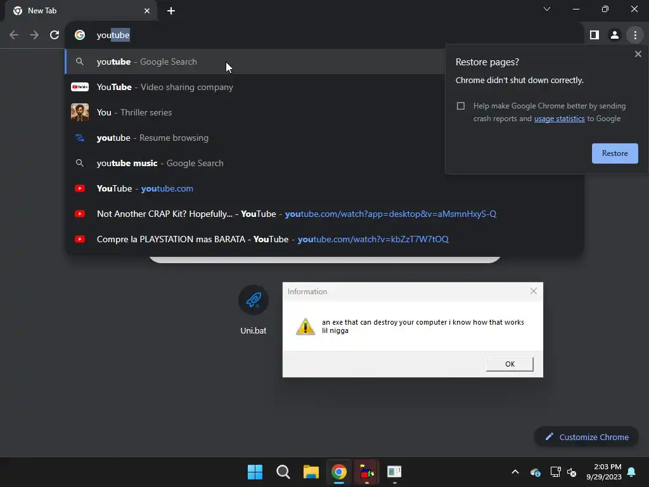Open the Not Another CRAP Kit video suggestion
This screenshot has height=487, width=649.
(x=324, y=214)
